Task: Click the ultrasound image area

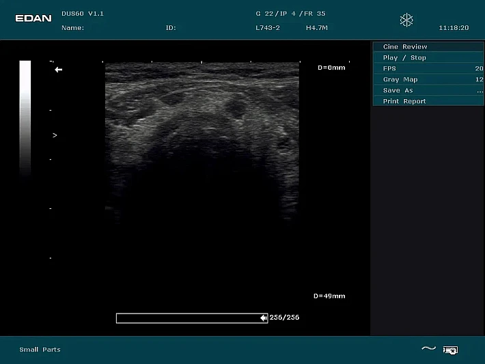Action: tap(202, 137)
